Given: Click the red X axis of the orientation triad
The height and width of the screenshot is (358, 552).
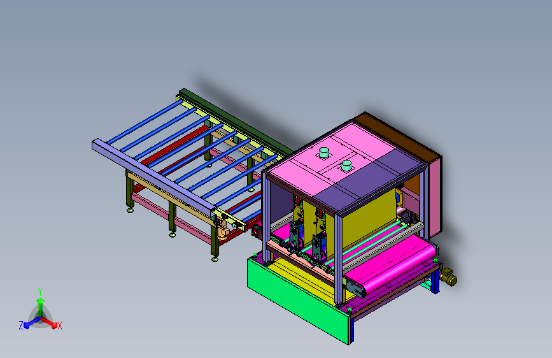Looking at the screenshot, I should pos(50,323).
